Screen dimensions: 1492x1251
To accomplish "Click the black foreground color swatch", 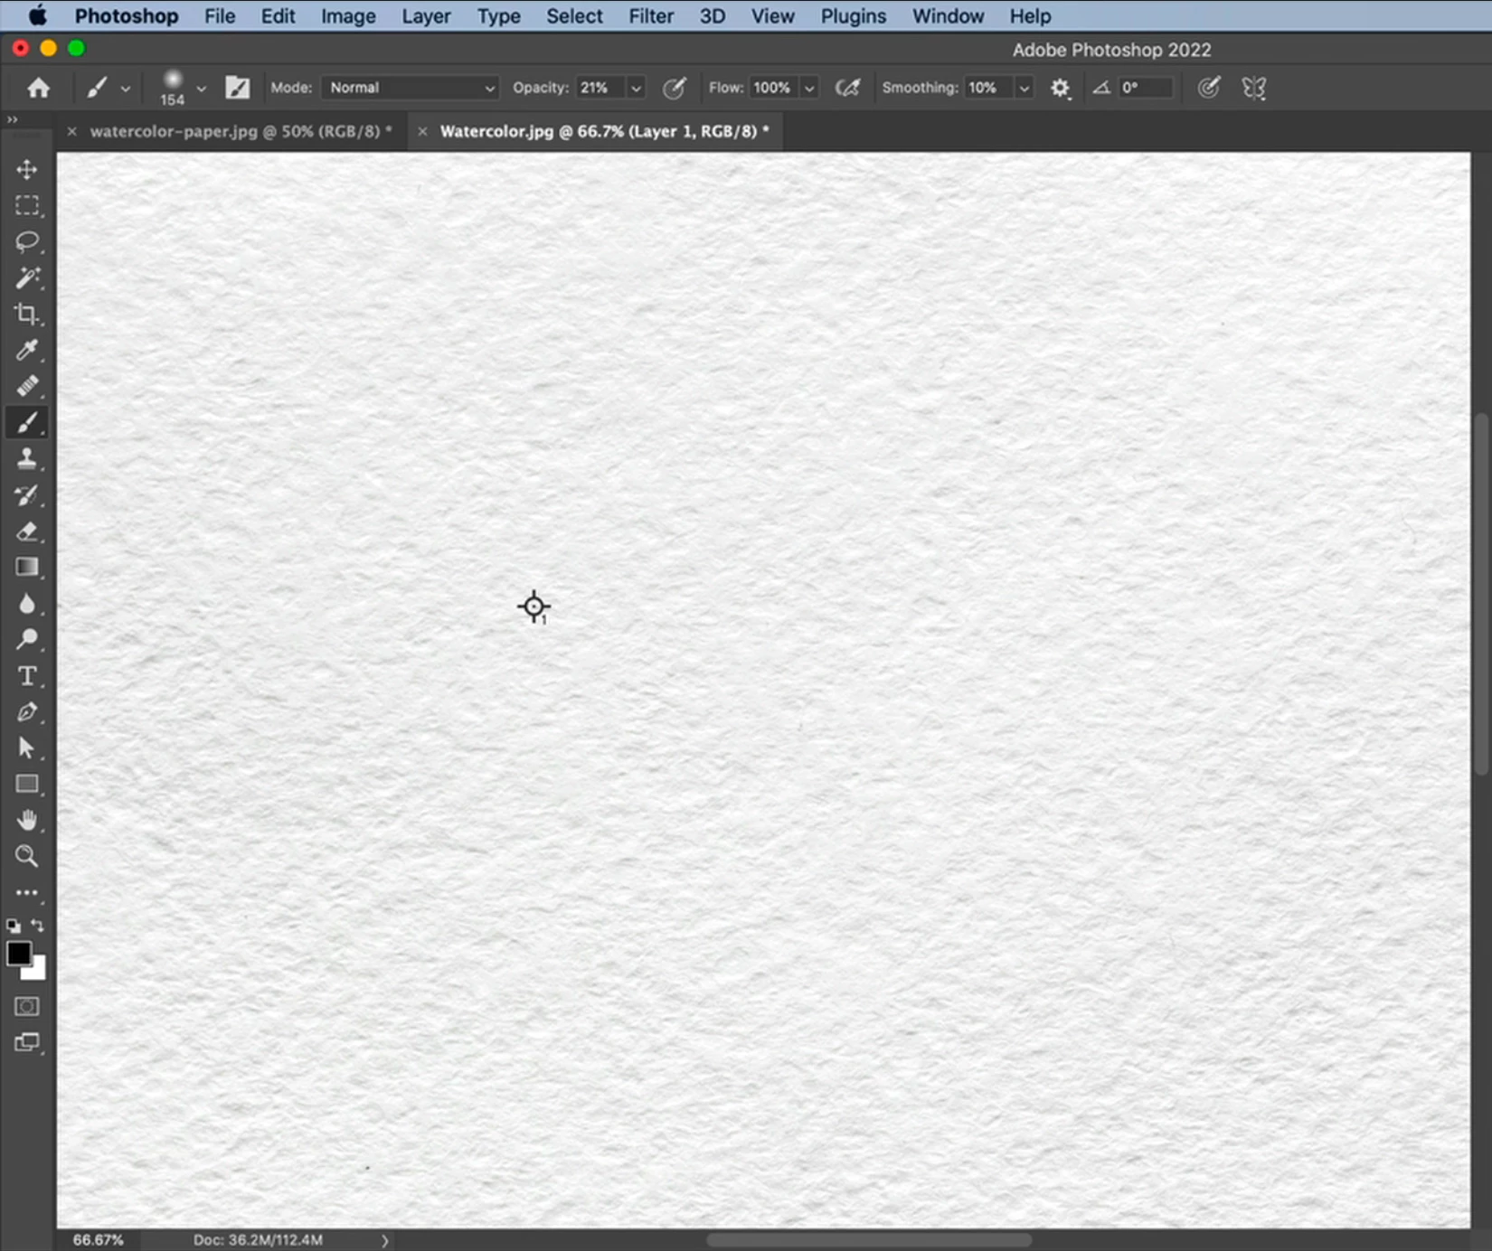I will click(x=18, y=954).
